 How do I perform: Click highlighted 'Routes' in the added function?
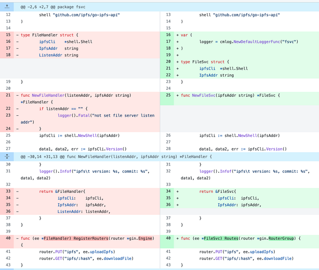232,239
